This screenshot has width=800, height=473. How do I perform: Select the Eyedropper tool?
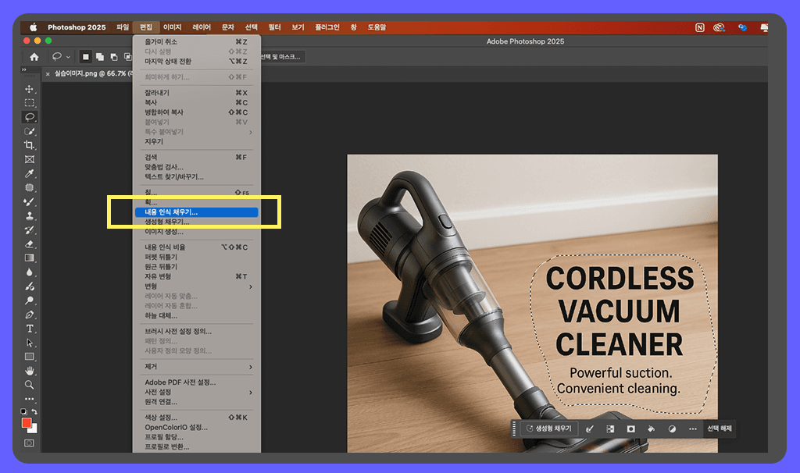pyautogui.click(x=30, y=174)
